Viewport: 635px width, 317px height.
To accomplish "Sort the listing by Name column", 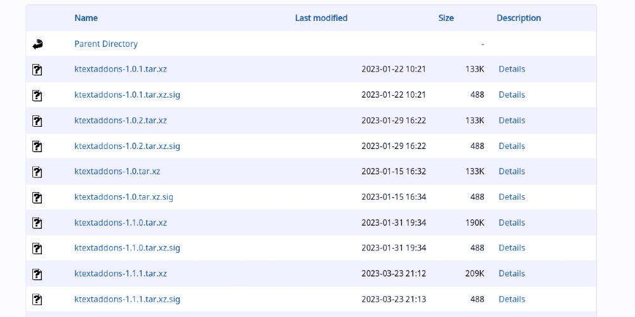I will pyautogui.click(x=86, y=18).
